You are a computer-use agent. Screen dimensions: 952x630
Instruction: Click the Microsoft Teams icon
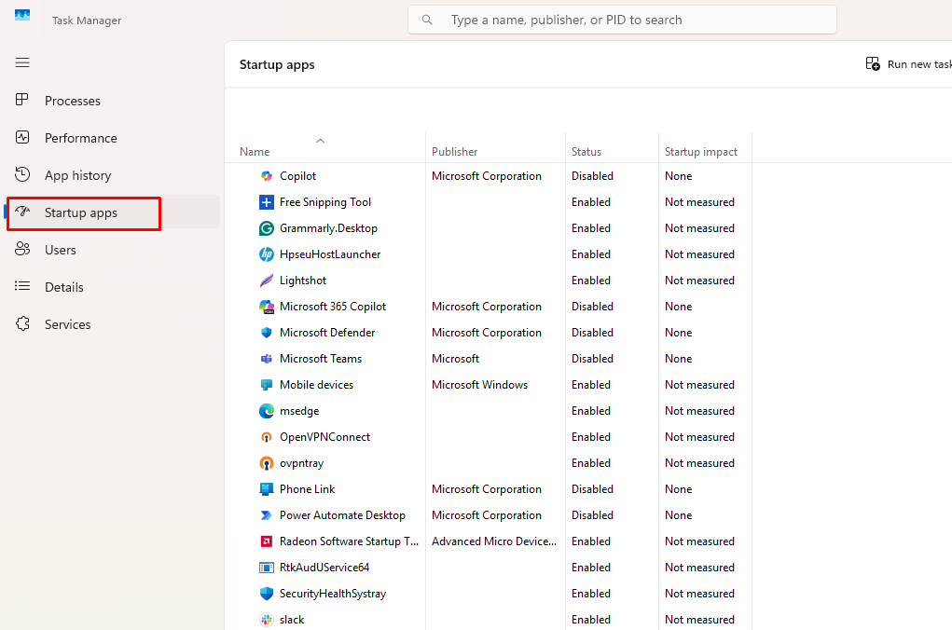267,359
